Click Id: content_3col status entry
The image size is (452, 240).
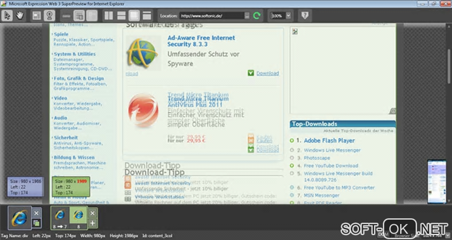tap(157, 236)
